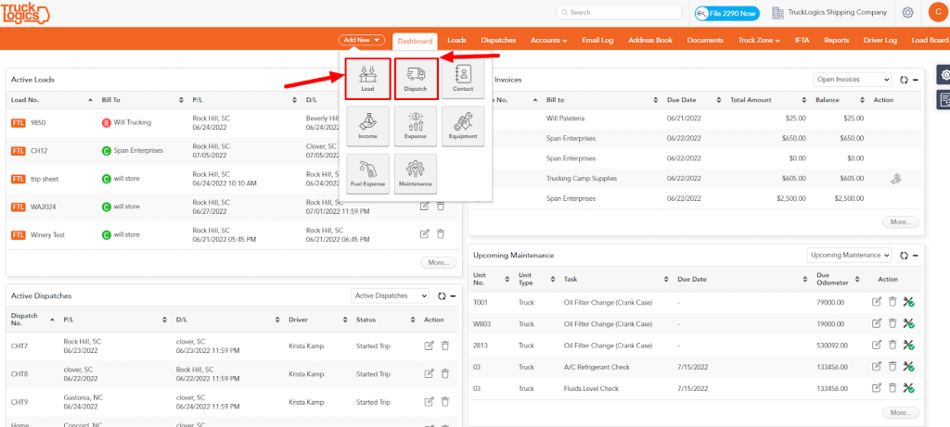950x427 pixels.
Task: Delete dispatch CHT9
Action: tap(444, 402)
